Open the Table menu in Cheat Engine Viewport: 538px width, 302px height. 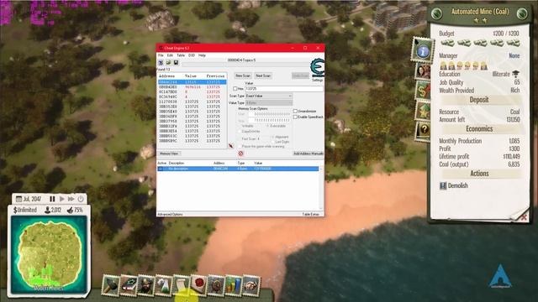click(181, 55)
